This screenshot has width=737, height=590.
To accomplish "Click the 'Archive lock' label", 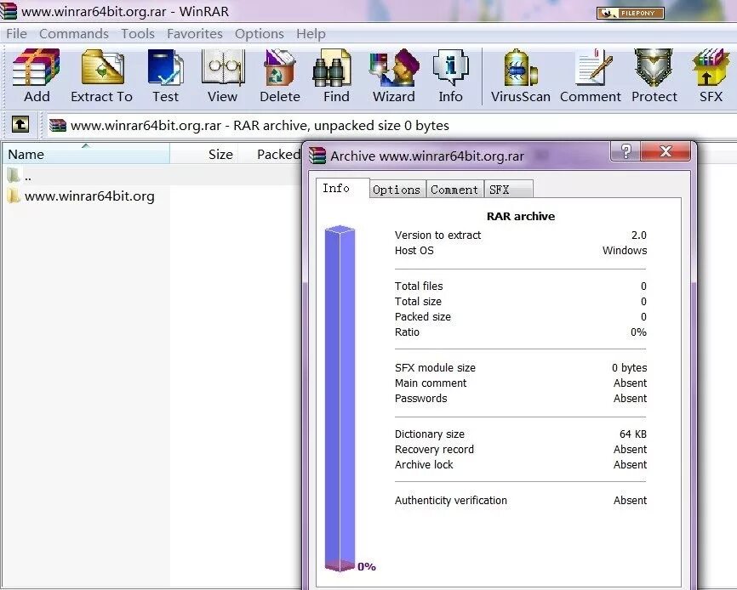I will tap(424, 465).
